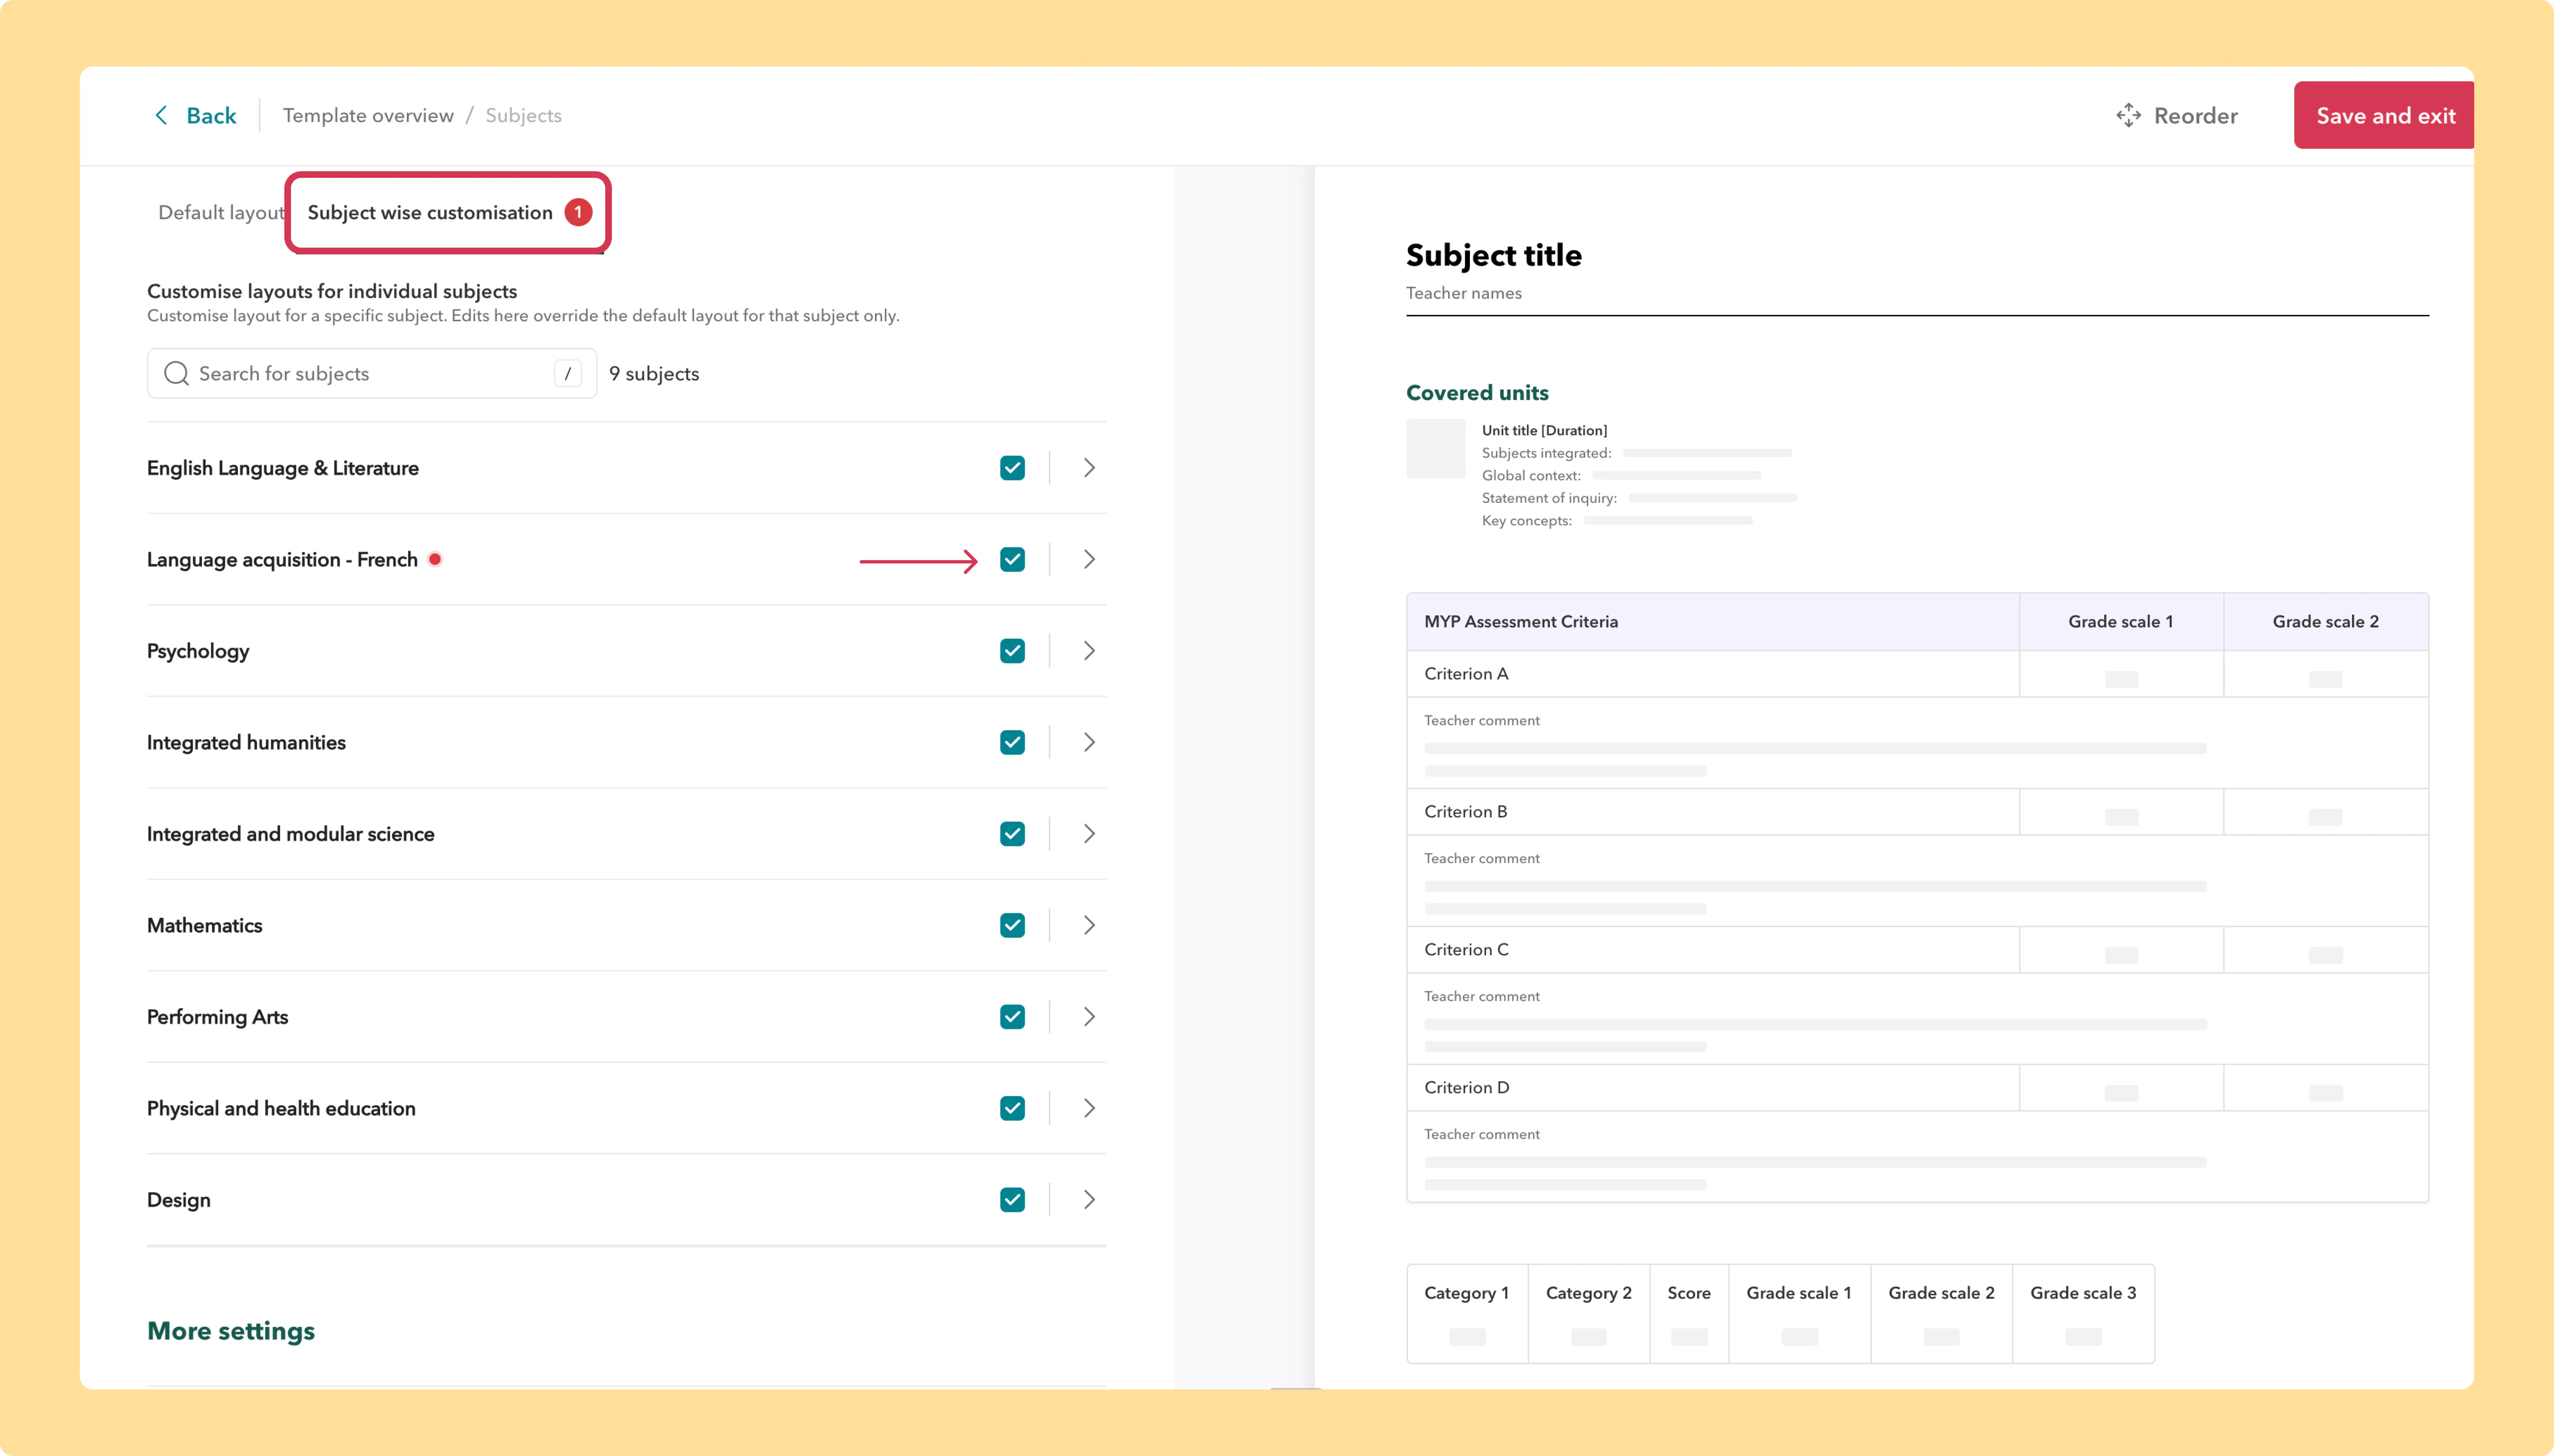Click the Subjects breadcrumb
Screen dimensions: 2554x1456
click(x=523, y=116)
